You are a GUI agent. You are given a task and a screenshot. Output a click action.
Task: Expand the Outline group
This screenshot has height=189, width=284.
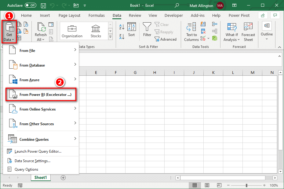267,31
